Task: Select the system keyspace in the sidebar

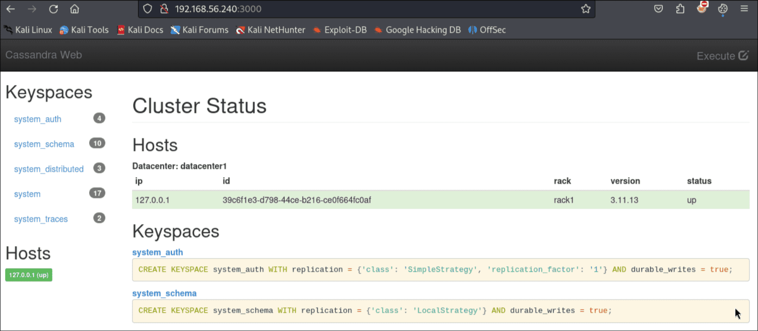Action: (27, 194)
